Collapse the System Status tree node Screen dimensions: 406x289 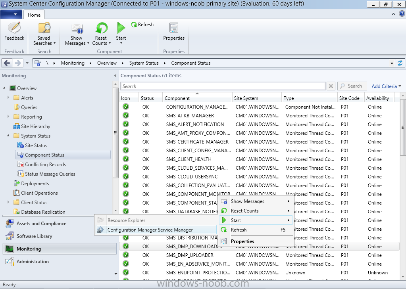(8, 136)
